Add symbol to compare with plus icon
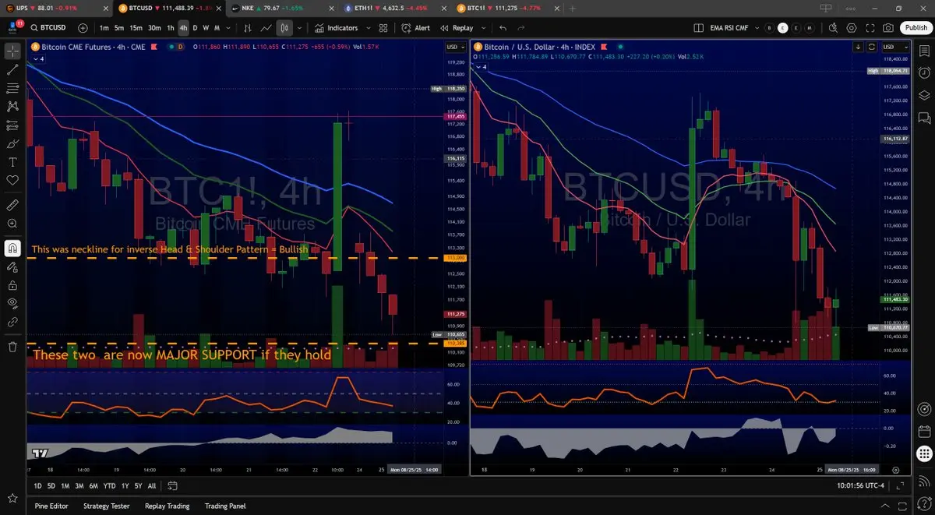 tap(83, 28)
